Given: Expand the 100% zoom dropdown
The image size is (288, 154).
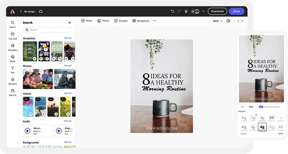Looking at the screenshot, I should pyautogui.click(x=218, y=21).
